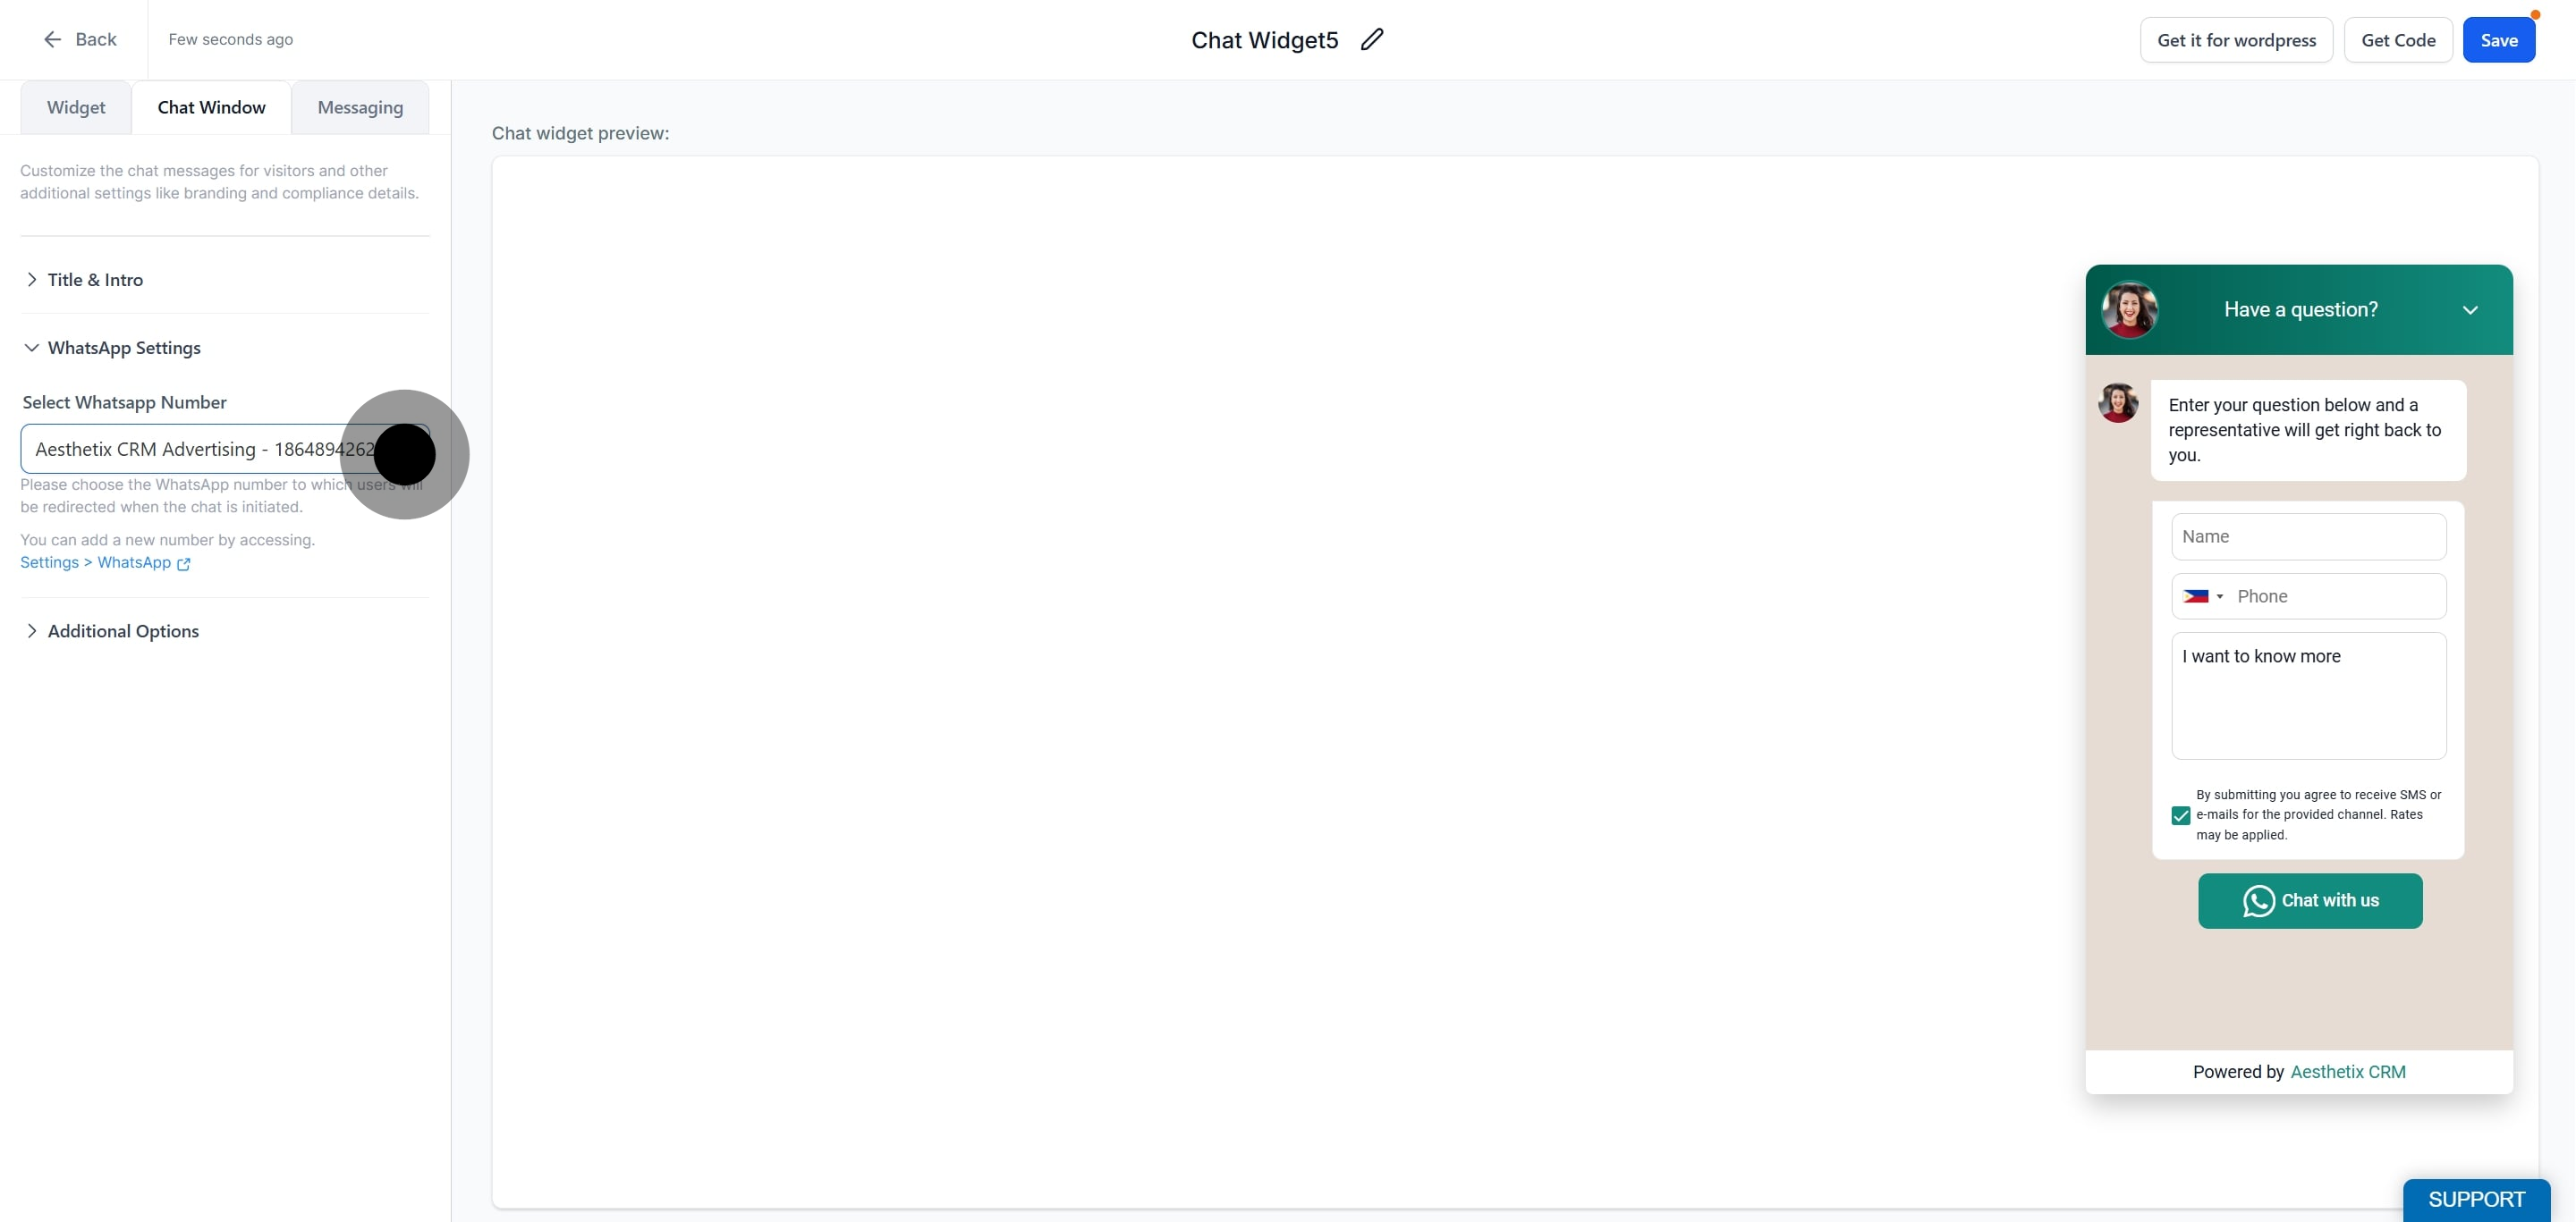Image resolution: width=2576 pixels, height=1222 pixels.
Task: Click the Philippine flag country selector
Action: point(2203,596)
